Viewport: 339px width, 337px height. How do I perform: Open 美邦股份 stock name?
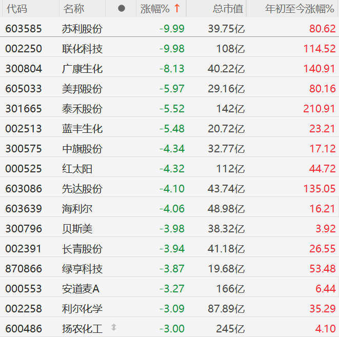click(82, 89)
